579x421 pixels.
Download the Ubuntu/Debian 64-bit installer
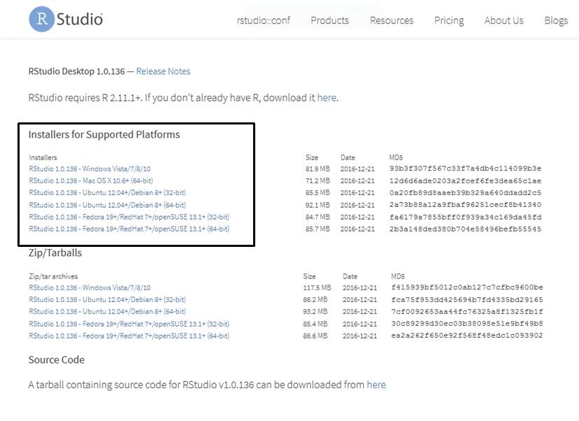(107, 205)
